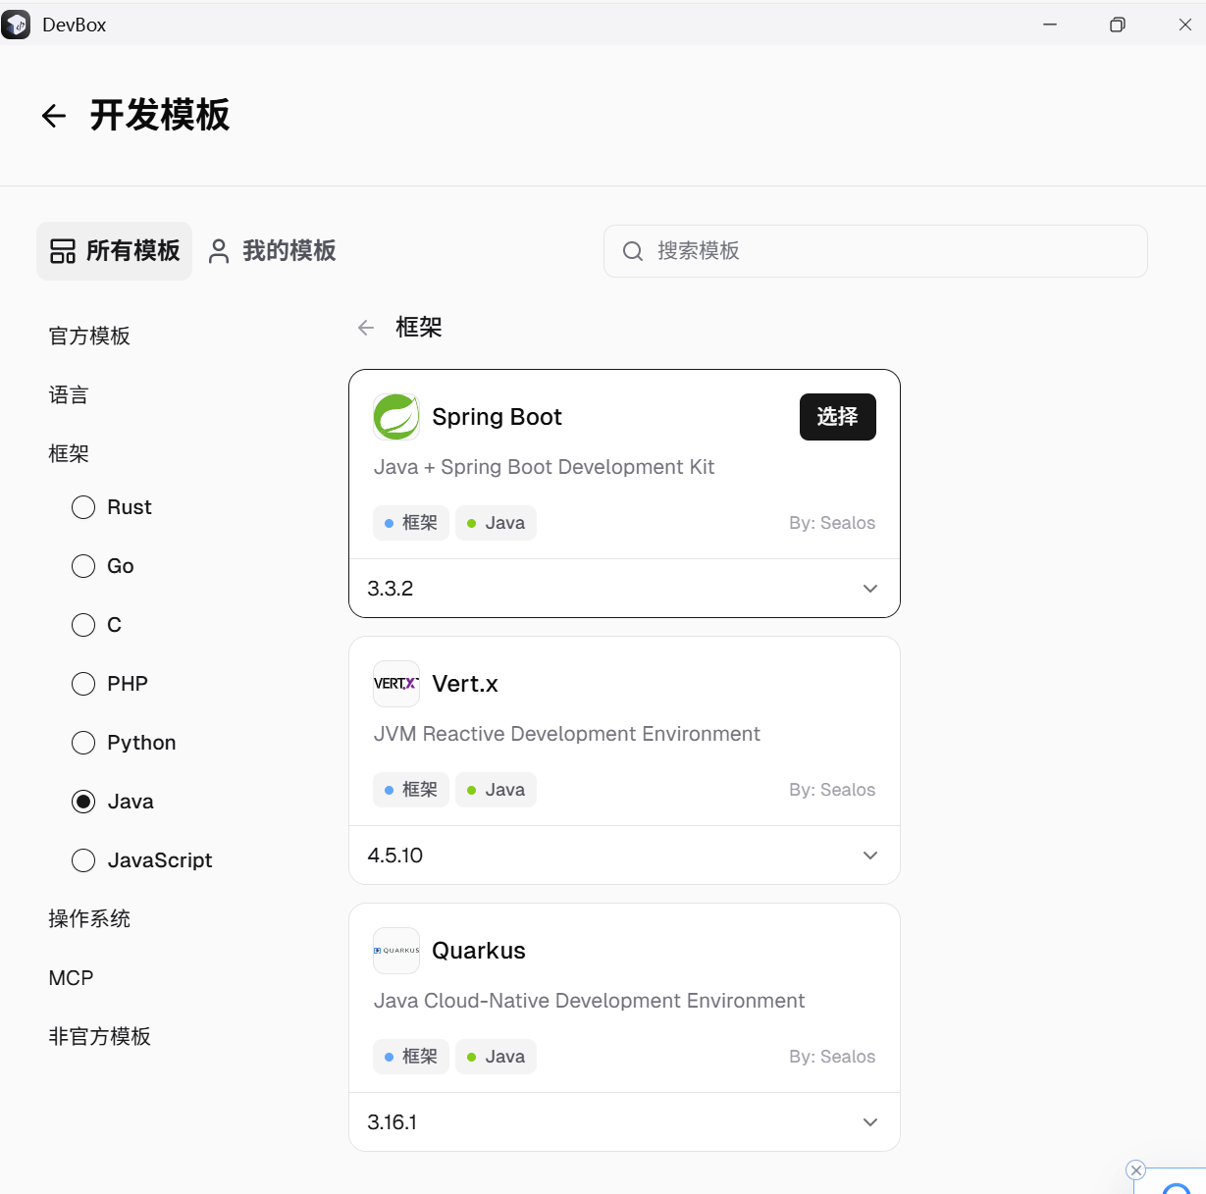Click the back arrow beside 开发模板 title
The height and width of the screenshot is (1194, 1206).
coord(53,115)
